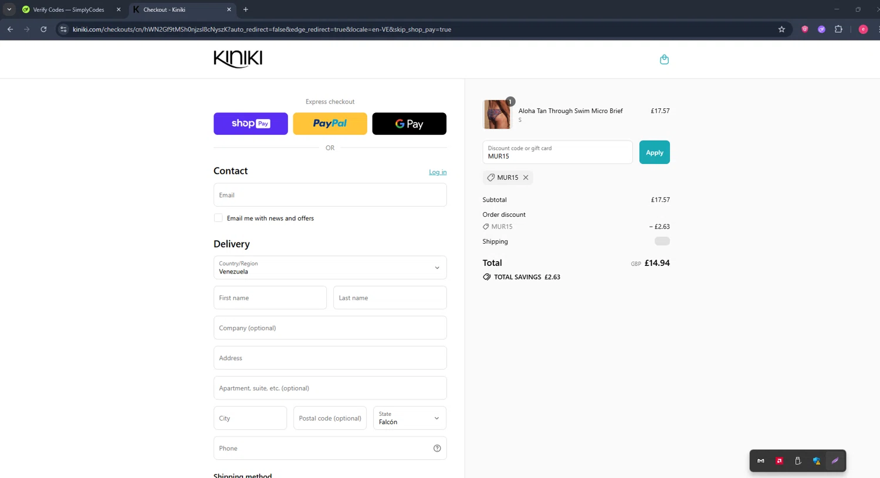
Task: Click the phone help question mark icon
Action: point(437,448)
